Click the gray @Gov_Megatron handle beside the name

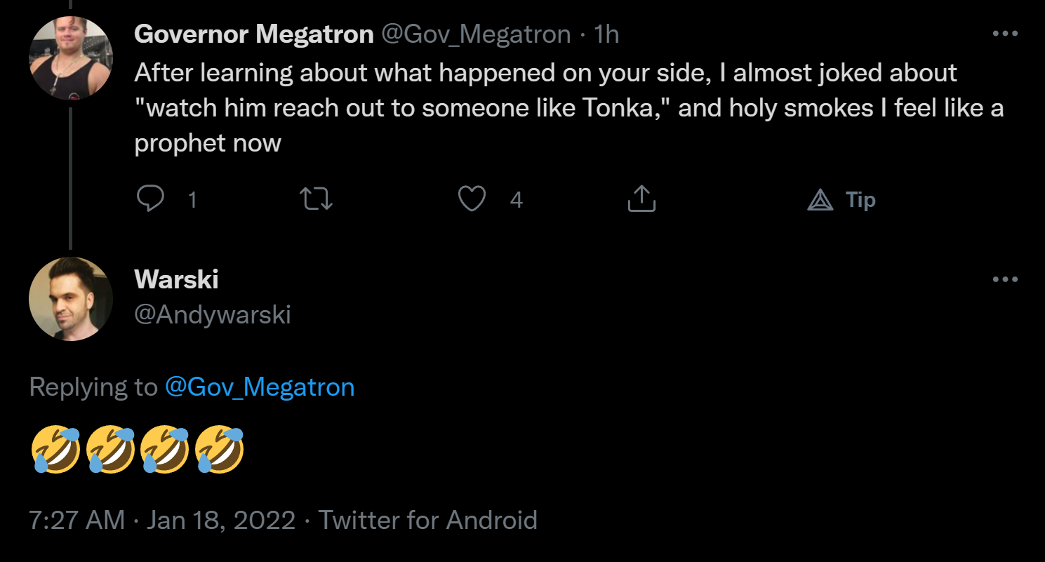click(x=476, y=34)
